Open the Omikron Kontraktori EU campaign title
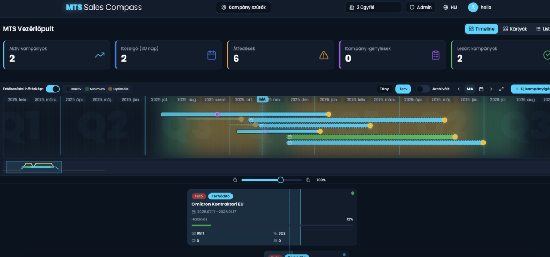 pyautogui.click(x=218, y=204)
